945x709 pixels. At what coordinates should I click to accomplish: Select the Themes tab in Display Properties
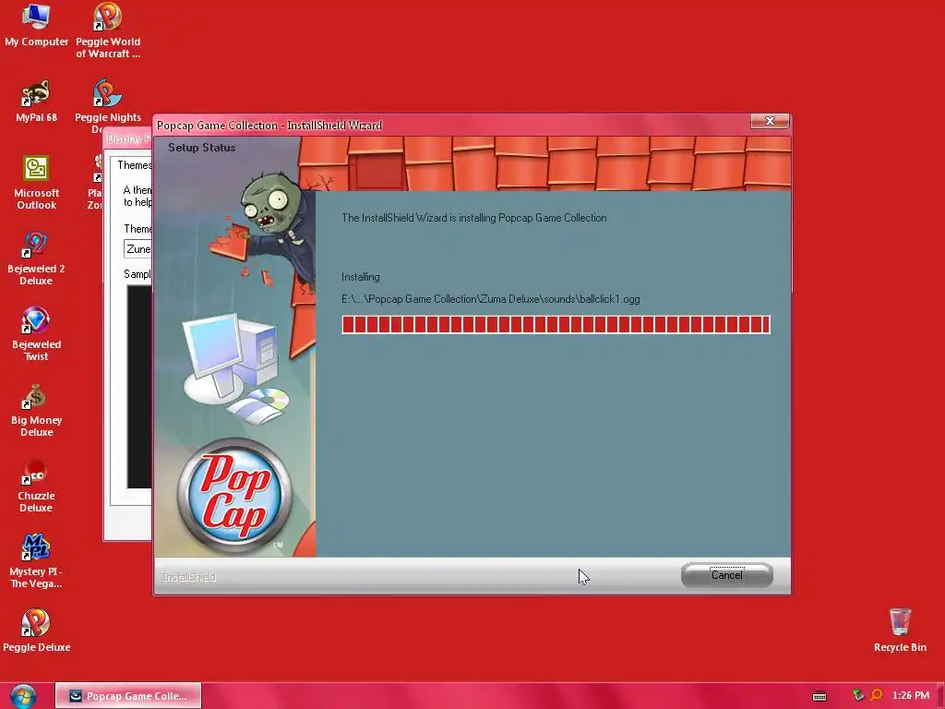(x=133, y=165)
